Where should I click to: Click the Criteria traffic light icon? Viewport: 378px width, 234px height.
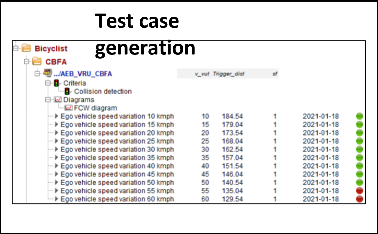tap(57, 83)
